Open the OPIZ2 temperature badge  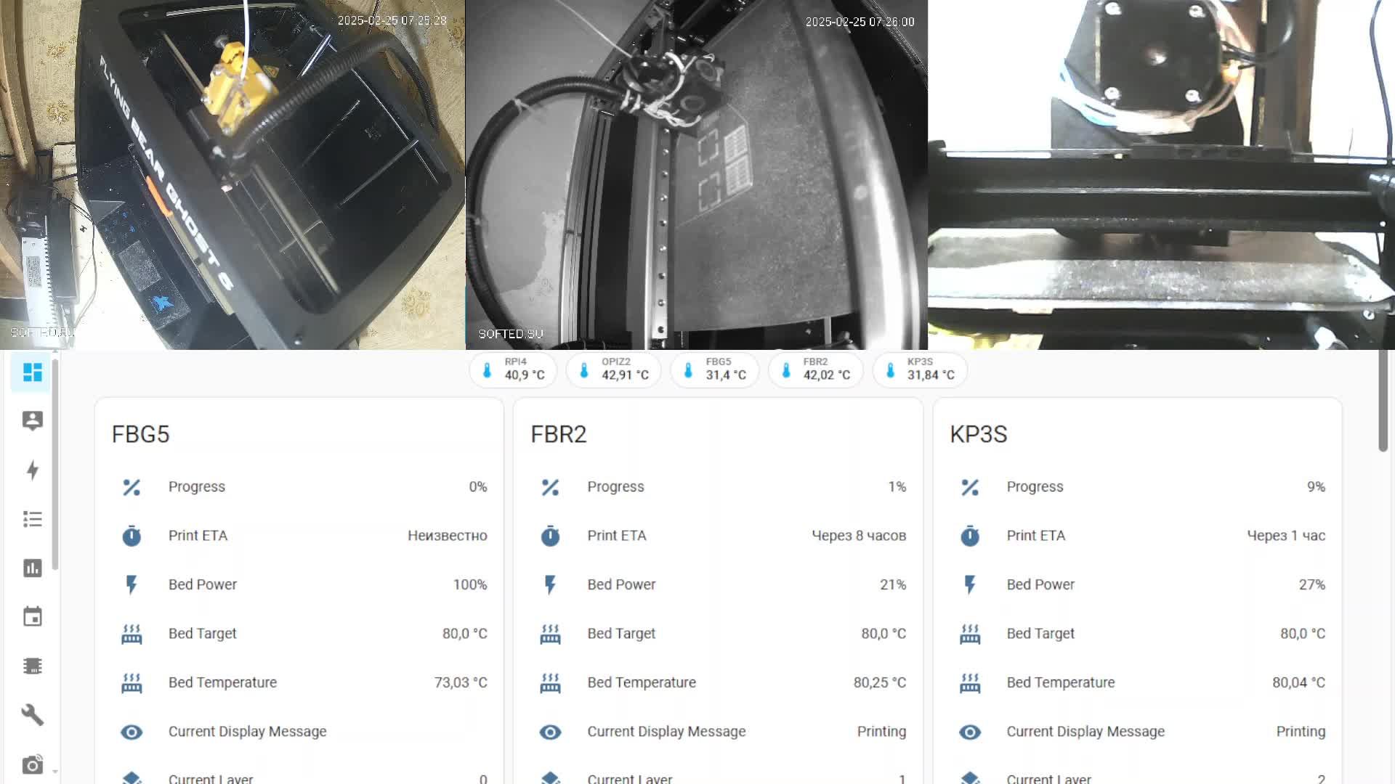tap(614, 370)
